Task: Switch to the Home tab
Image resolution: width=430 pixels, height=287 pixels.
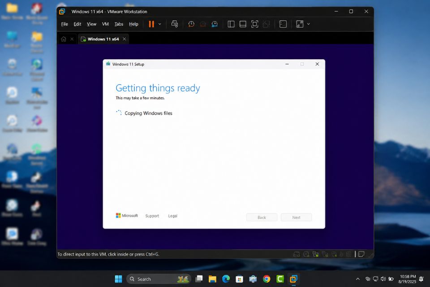Action: click(x=64, y=39)
